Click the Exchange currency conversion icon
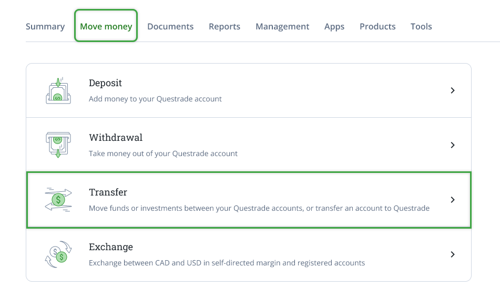The image size is (500, 308). (x=58, y=254)
